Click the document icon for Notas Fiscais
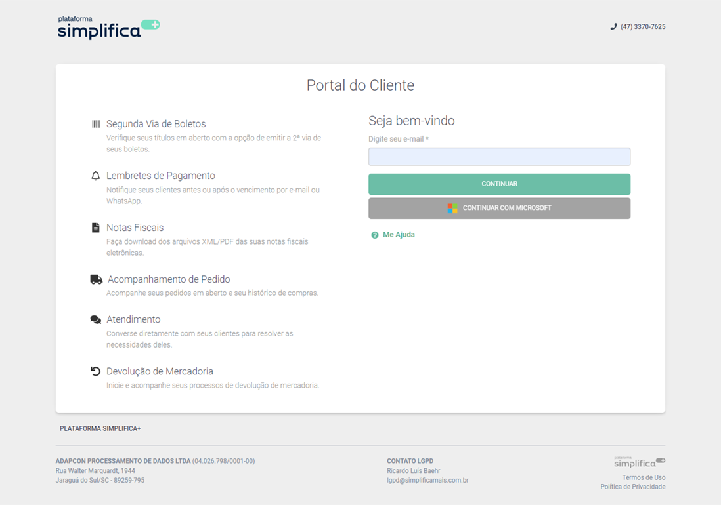Image resolution: width=721 pixels, height=505 pixels. pos(96,228)
